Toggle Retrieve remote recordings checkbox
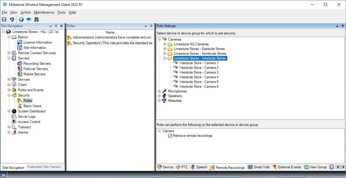 coord(170,136)
